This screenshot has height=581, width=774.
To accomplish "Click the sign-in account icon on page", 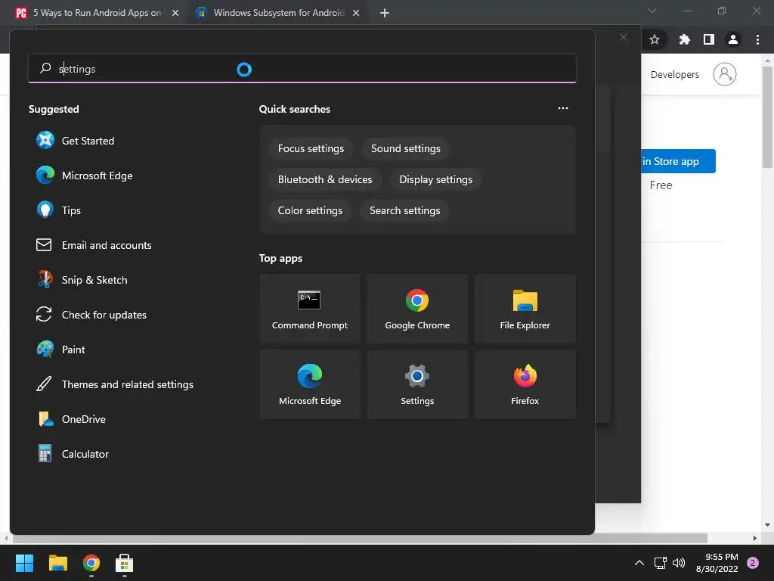I will click(725, 75).
